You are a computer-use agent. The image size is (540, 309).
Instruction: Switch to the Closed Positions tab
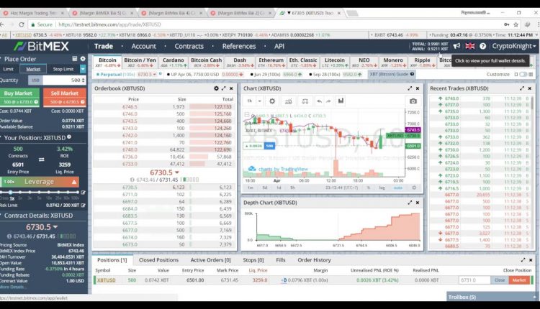tap(159, 260)
